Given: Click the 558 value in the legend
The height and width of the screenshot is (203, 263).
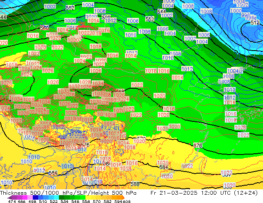Looking at the screenshot, I should click(x=86, y=201).
